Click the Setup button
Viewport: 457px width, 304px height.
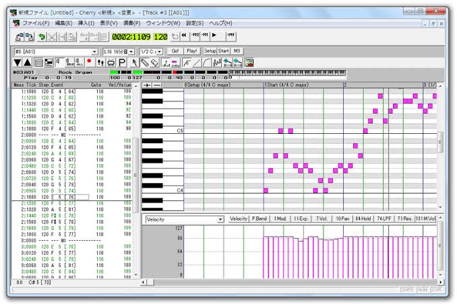pos(210,51)
